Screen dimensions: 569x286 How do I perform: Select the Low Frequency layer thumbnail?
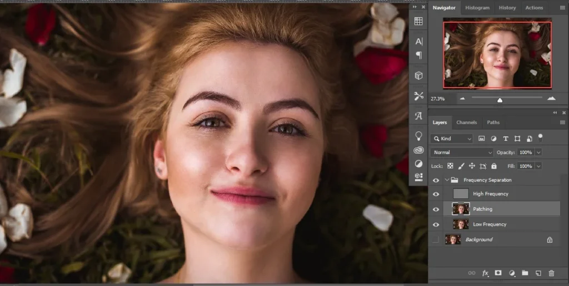coord(461,224)
